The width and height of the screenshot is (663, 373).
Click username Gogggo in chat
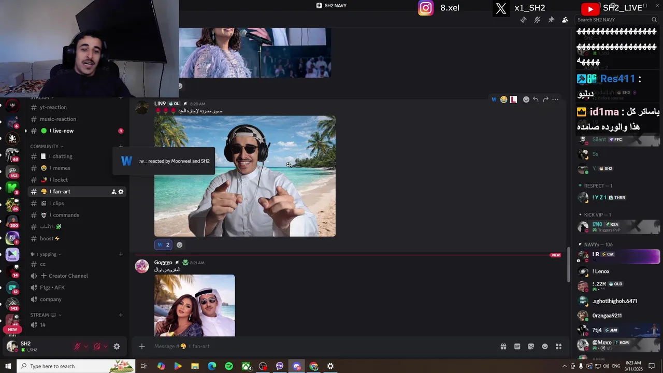pyautogui.click(x=163, y=263)
